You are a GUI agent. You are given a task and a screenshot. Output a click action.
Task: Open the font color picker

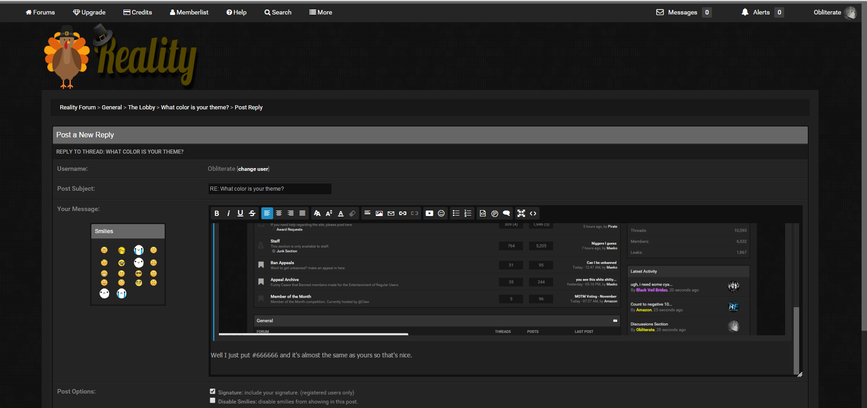(x=341, y=213)
